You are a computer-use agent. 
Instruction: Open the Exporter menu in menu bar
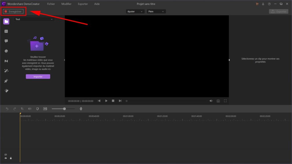(x=83, y=4)
